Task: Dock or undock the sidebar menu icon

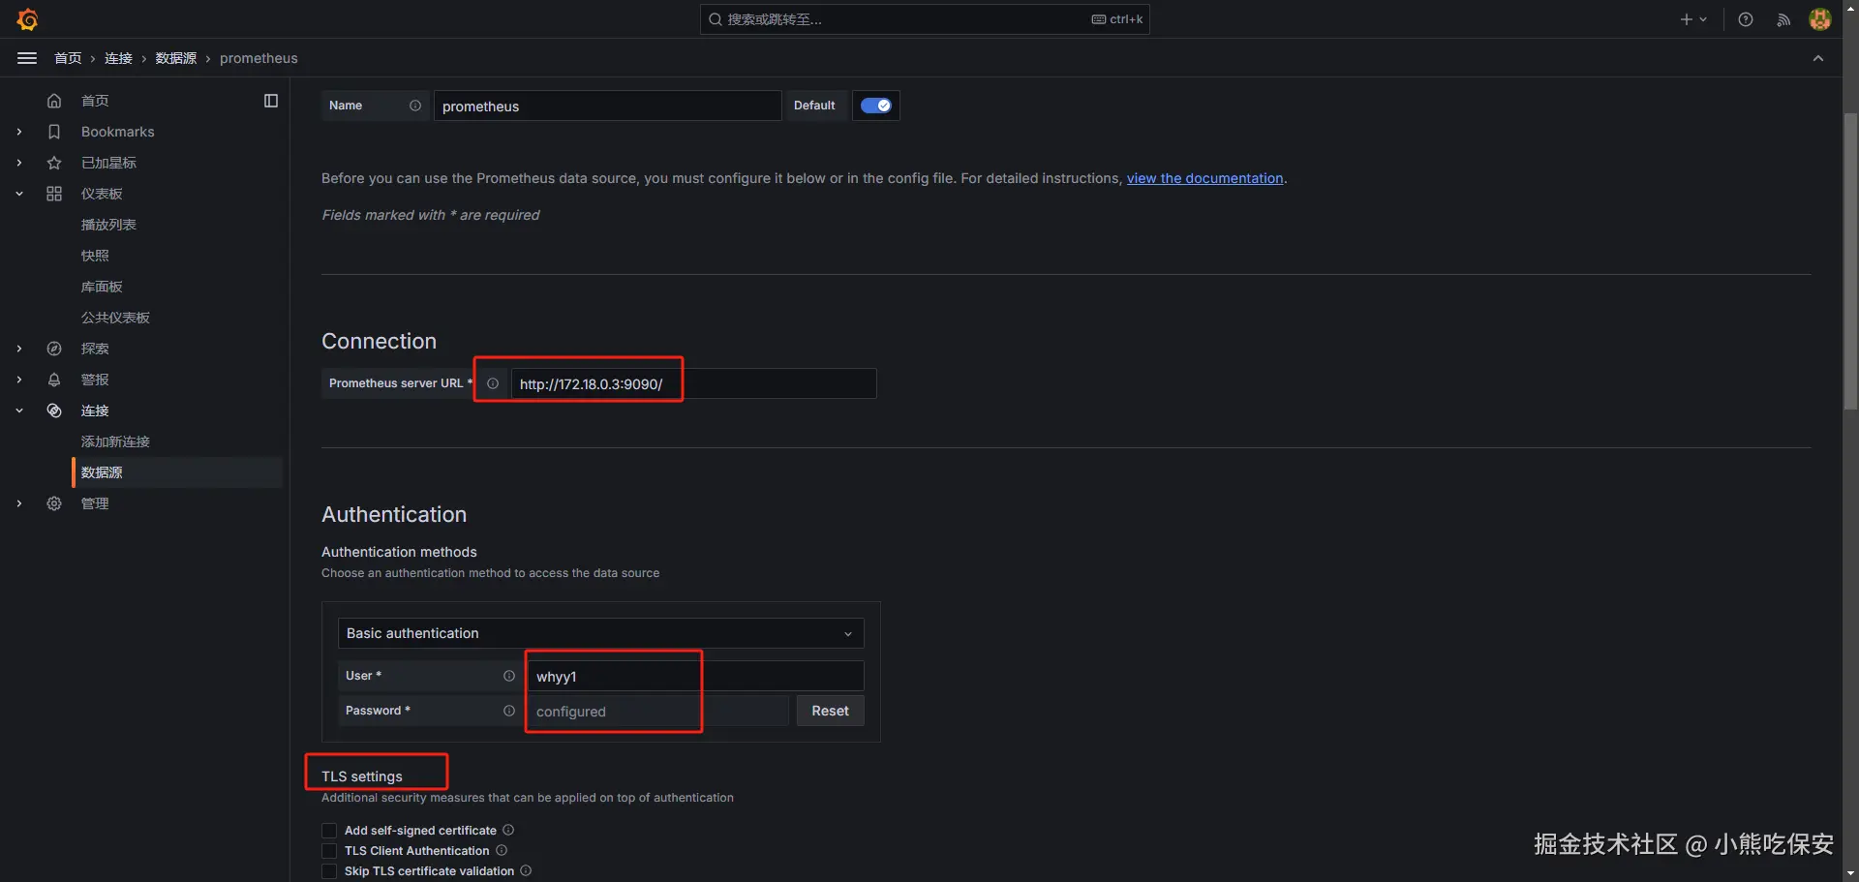Action: (271, 101)
